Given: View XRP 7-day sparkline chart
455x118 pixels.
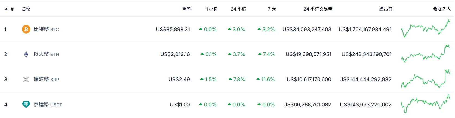Looking at the screenshot, I should 425,79.
